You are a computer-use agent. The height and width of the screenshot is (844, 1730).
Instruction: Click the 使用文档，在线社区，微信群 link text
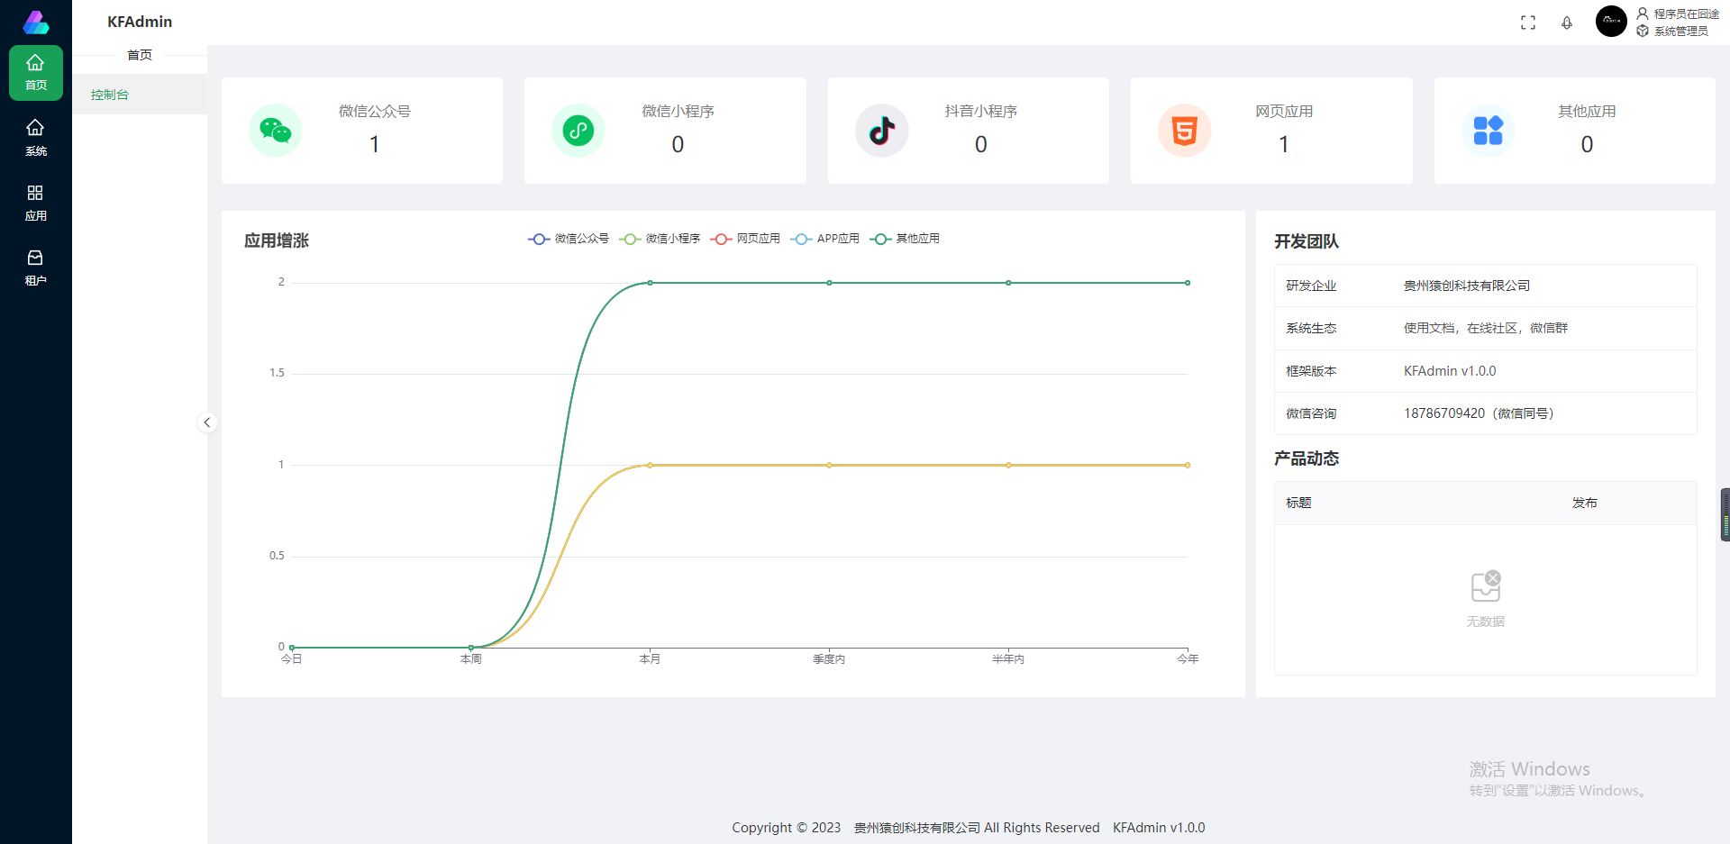[x=1486, y=328]
